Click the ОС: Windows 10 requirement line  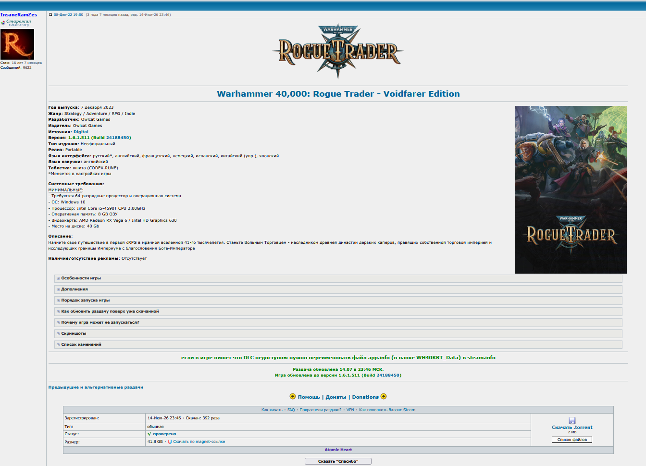click(67, 202)
